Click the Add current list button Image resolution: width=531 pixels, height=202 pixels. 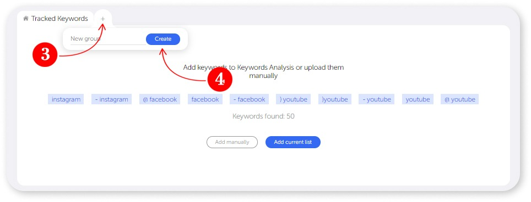(293, 142)
